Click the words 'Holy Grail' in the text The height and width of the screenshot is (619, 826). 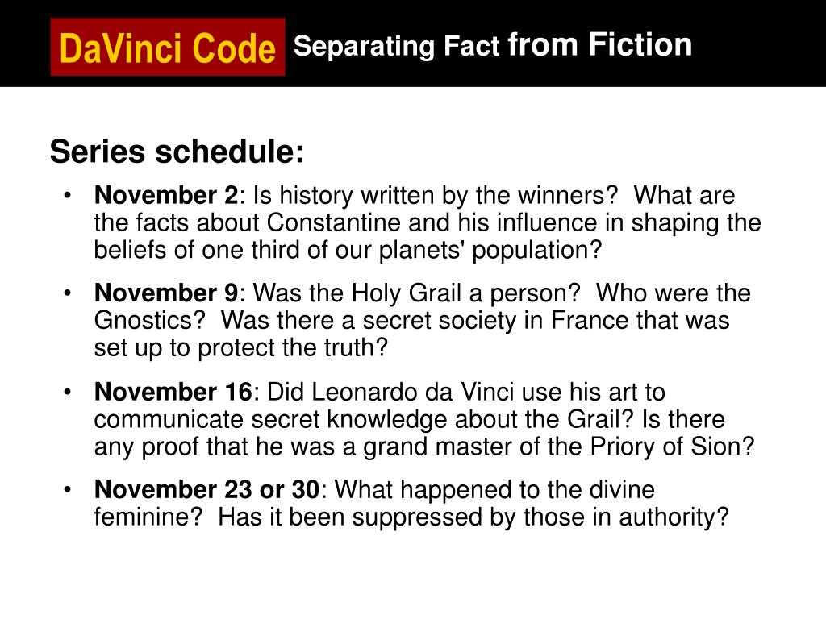click(407, 293)
